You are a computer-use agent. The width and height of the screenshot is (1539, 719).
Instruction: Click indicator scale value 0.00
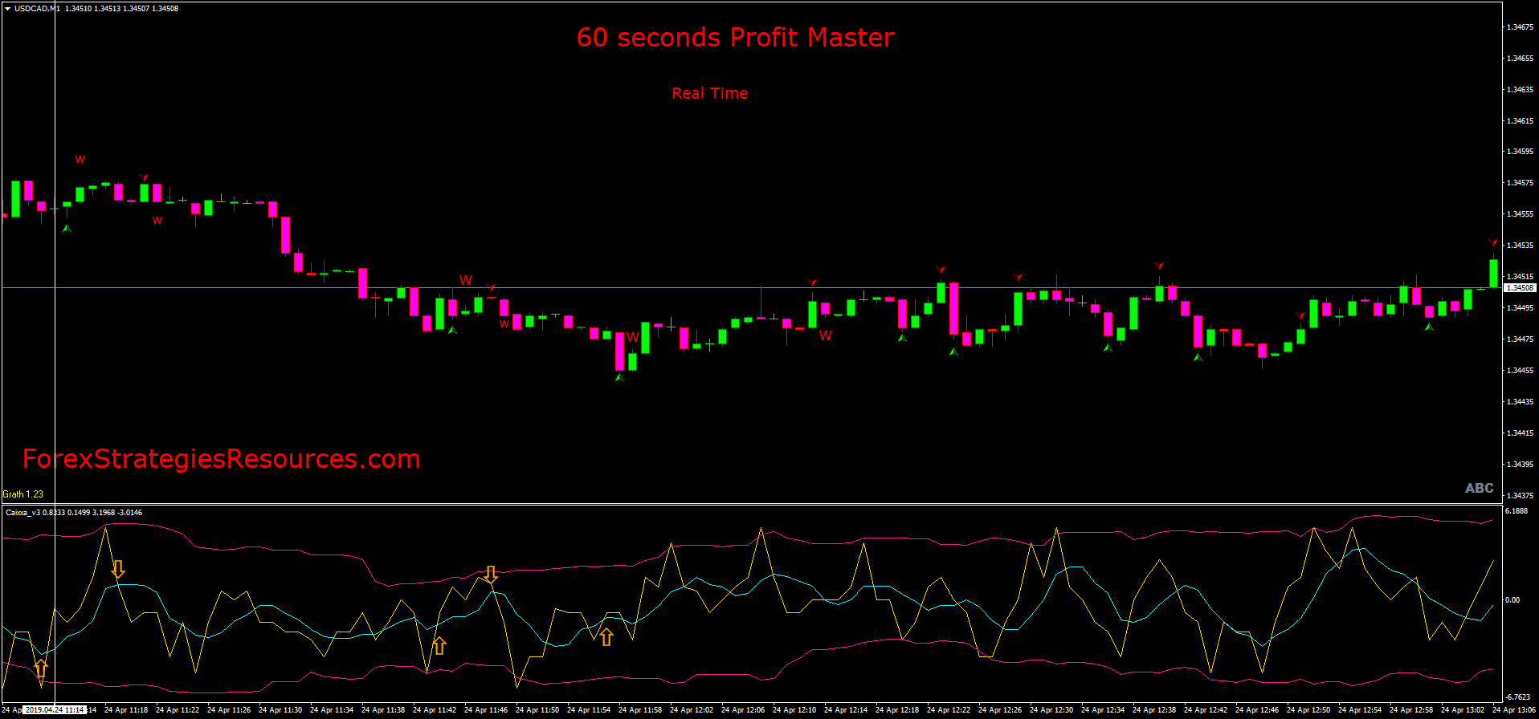1512,600
